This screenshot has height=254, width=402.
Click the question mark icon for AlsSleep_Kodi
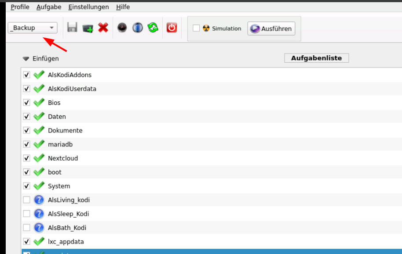tap(39, 214)
